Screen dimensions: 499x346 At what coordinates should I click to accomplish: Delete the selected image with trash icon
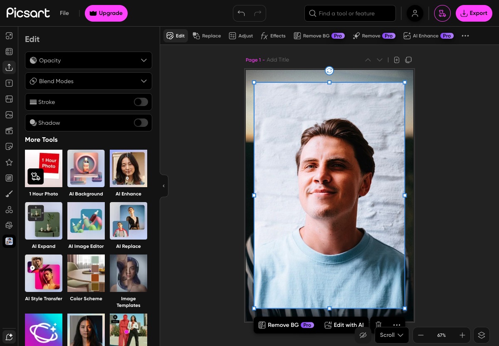[378, 325]
